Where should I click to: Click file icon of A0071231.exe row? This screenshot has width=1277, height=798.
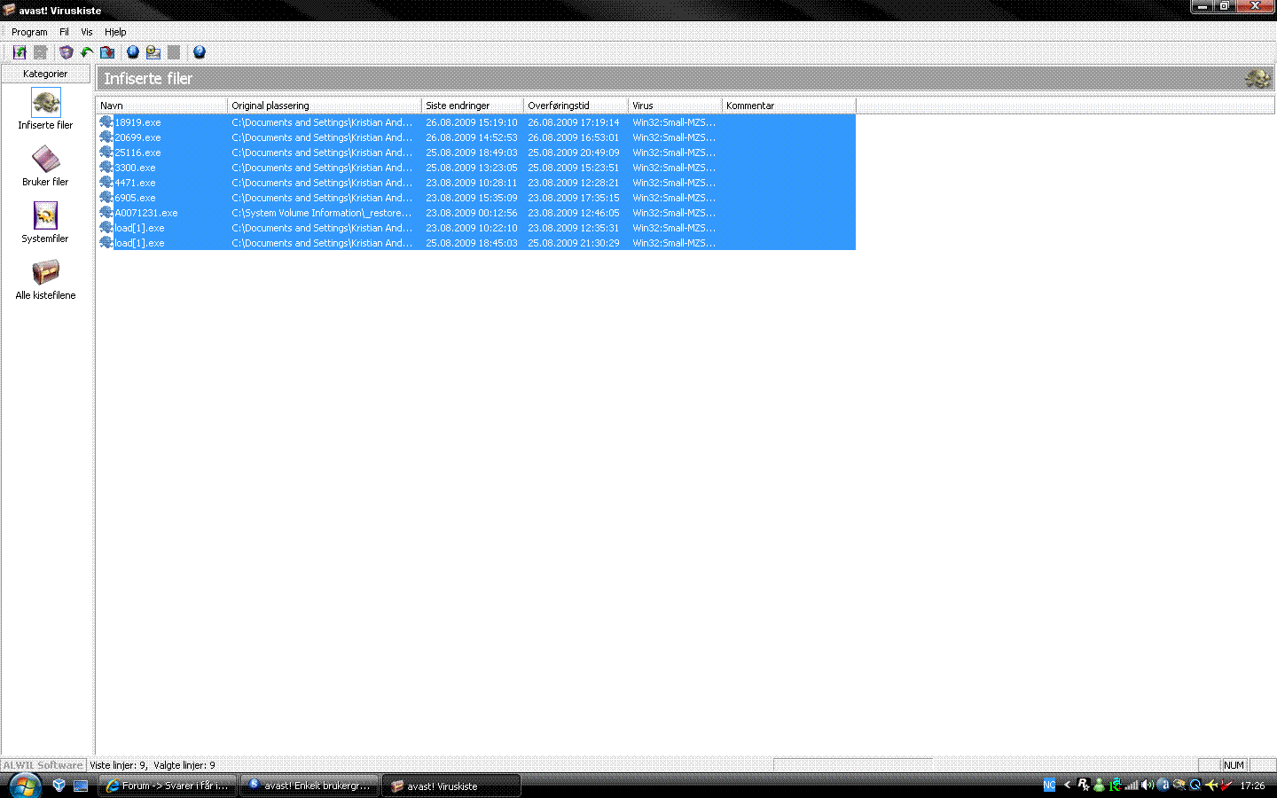click(106, 213)
